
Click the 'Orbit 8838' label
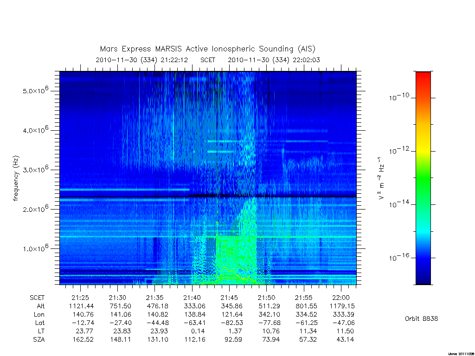[421, 318]
